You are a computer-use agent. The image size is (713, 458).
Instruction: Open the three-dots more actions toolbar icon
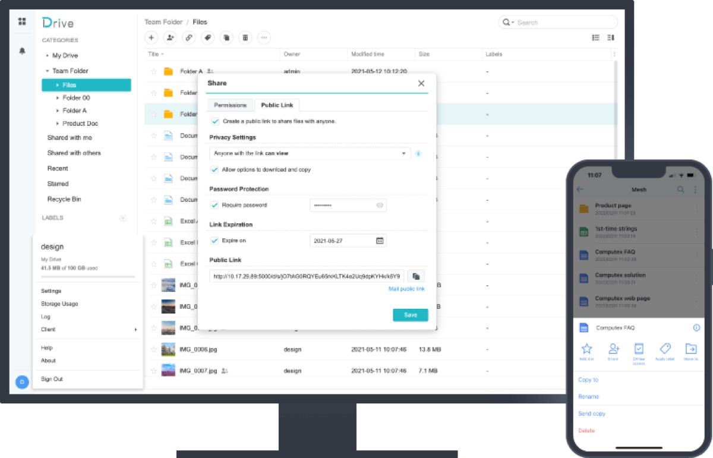point(264,37)
